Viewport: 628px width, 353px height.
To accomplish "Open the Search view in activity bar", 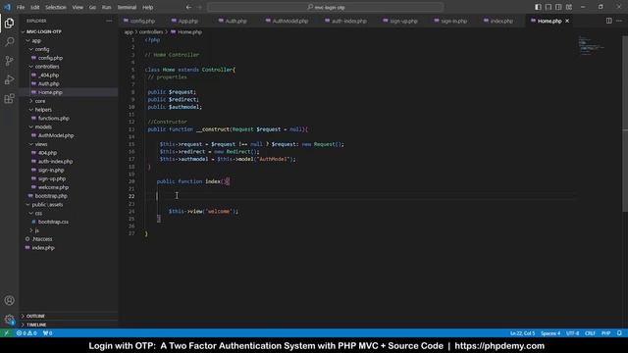I will [x=9, y=41].
